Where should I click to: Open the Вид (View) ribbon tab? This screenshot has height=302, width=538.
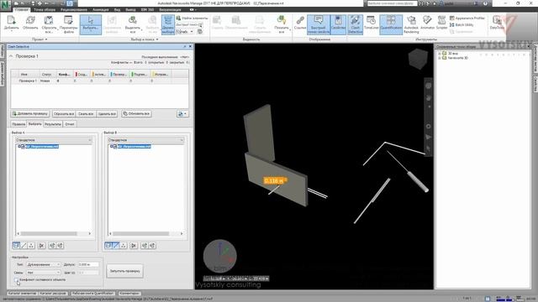[117, 9]
